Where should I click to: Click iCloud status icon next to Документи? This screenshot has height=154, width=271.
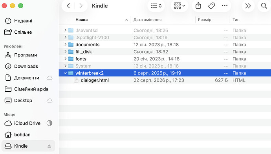coord(49,78)
